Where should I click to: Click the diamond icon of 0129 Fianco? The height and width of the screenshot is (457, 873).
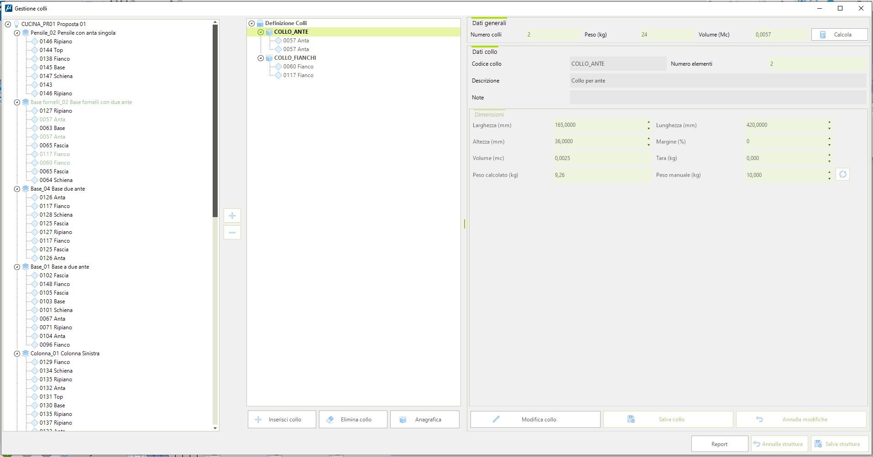[x=35, y=362]
